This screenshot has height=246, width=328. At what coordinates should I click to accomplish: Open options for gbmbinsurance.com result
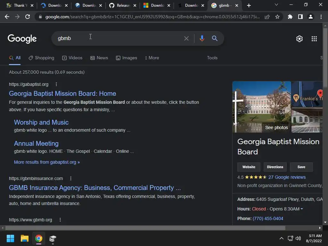71,178
